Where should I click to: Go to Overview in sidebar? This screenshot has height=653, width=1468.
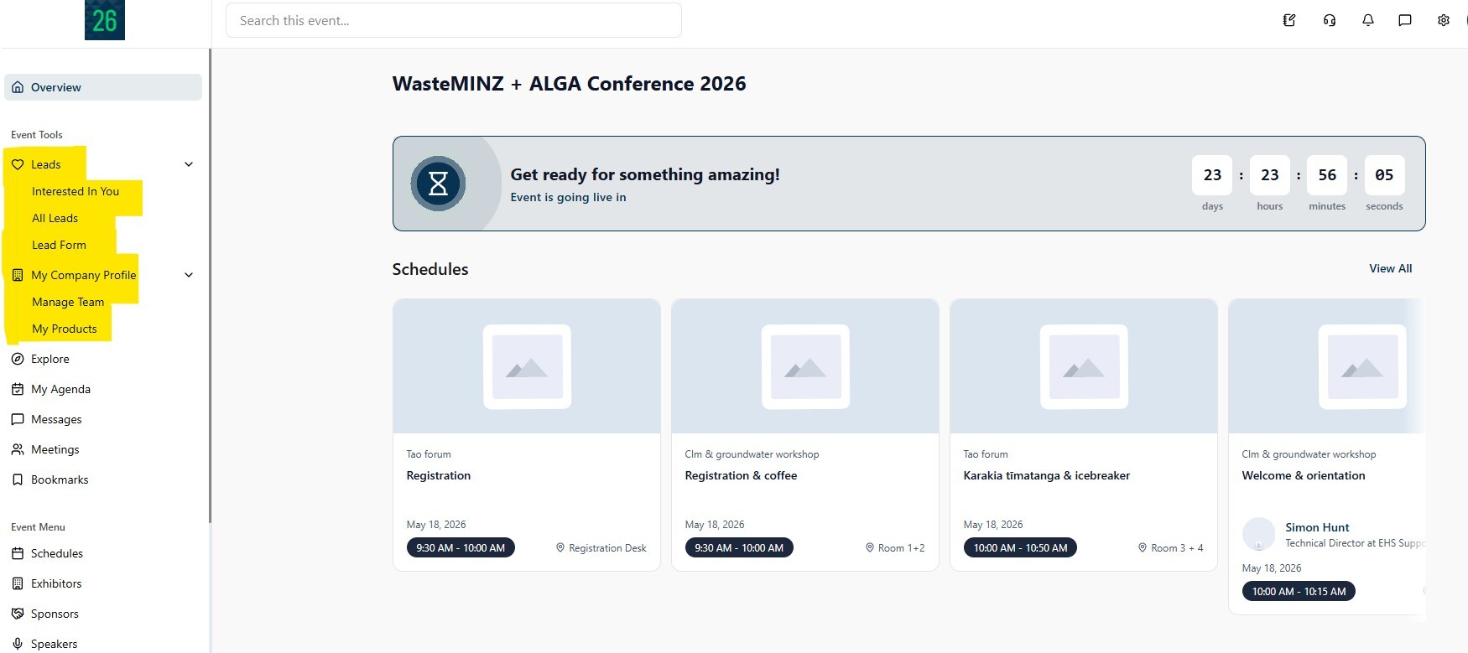103,87
